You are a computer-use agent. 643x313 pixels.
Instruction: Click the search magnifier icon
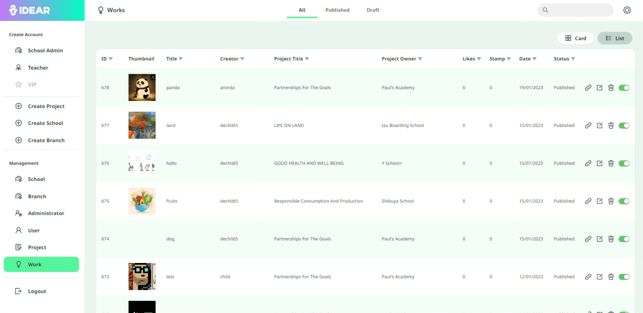click(x=546, y=10)
